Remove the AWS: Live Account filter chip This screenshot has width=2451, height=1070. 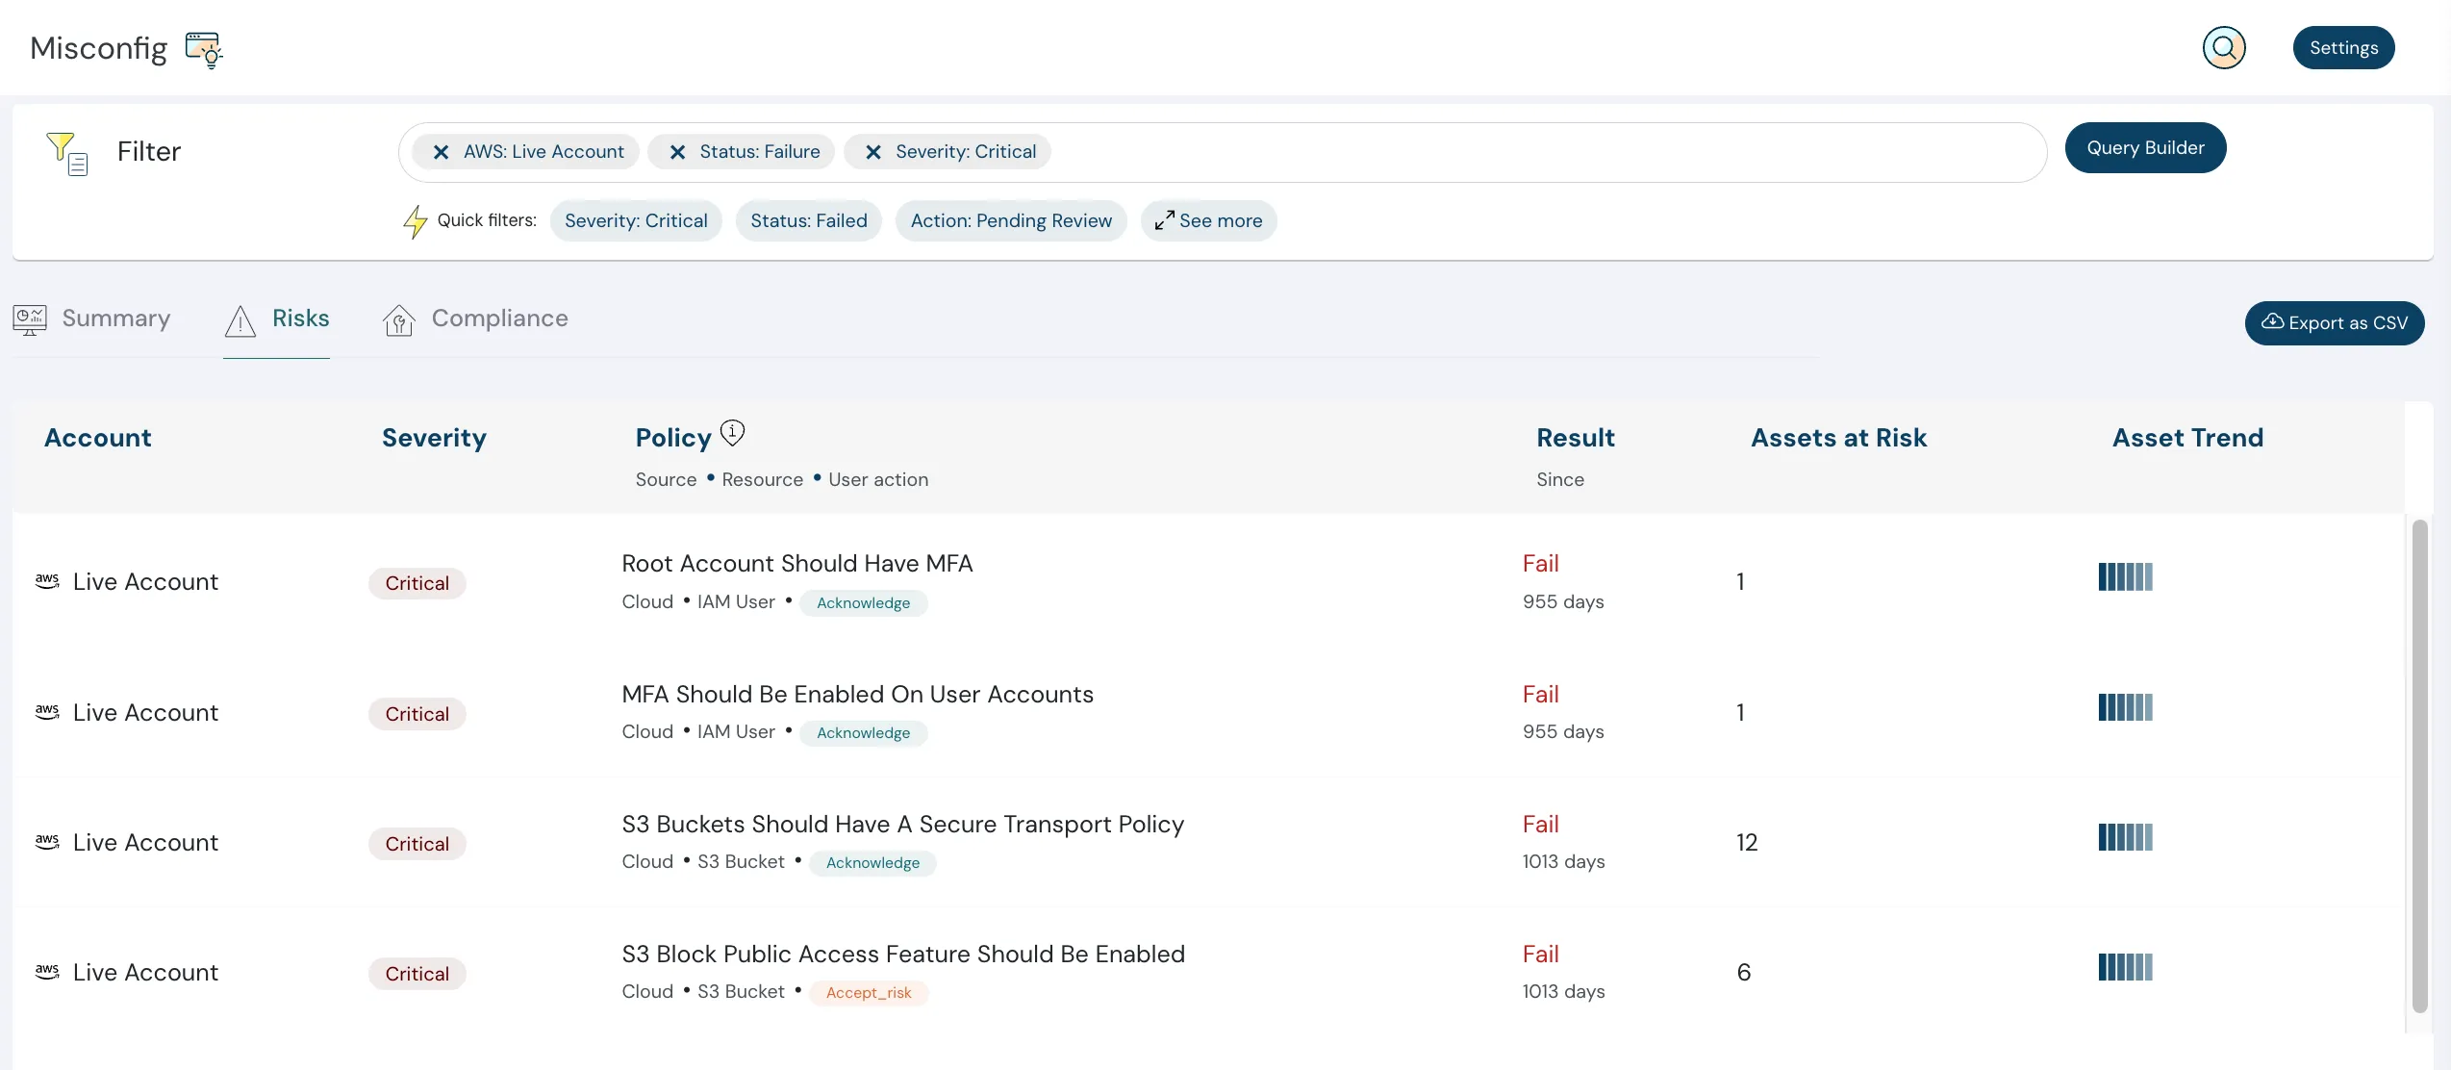441,152
